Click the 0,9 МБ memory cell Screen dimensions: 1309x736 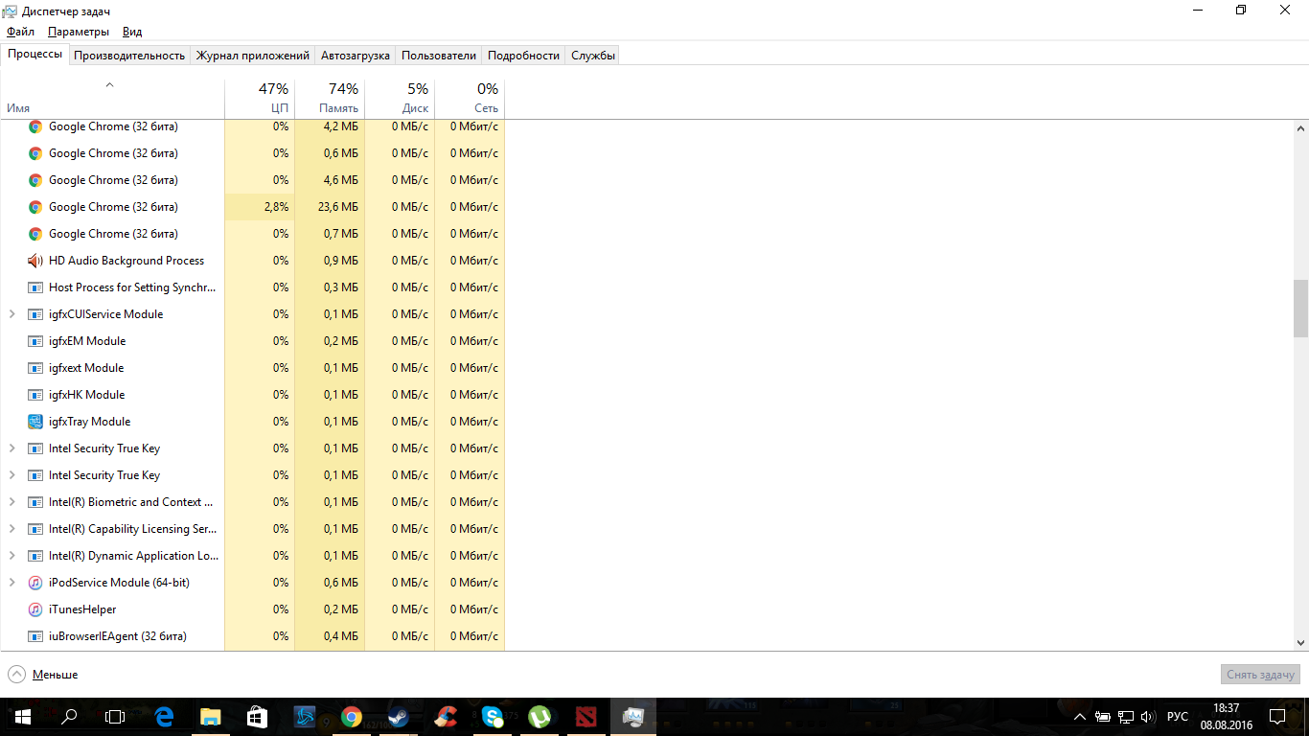click(330, 261)
